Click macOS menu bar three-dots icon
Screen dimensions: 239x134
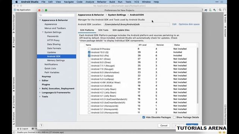coord(217,2)
